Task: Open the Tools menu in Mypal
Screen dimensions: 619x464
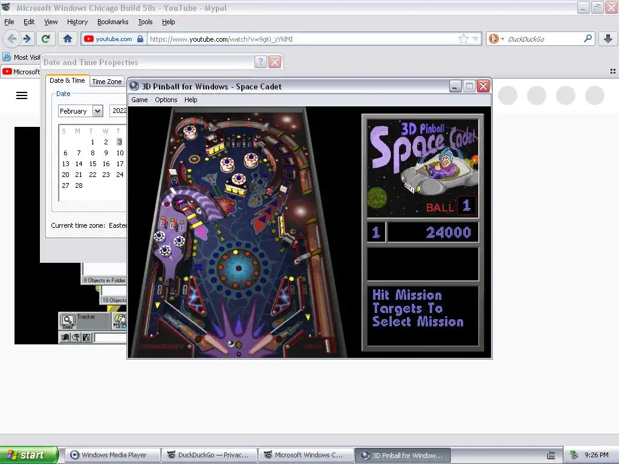Action: point(145,22)
